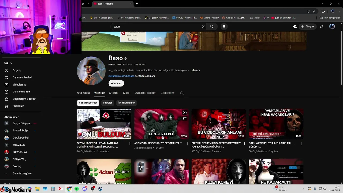Open '(3) Best Brimstone P...' bookmark
The height and width of the screenshot is (193, 343).
click(x=284, y=18)
